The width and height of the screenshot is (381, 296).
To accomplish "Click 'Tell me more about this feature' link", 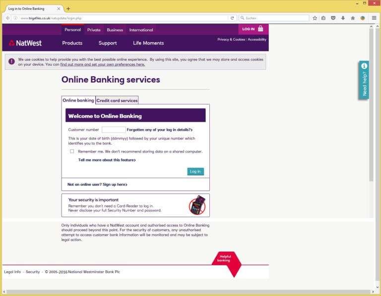I will (107, 160).
